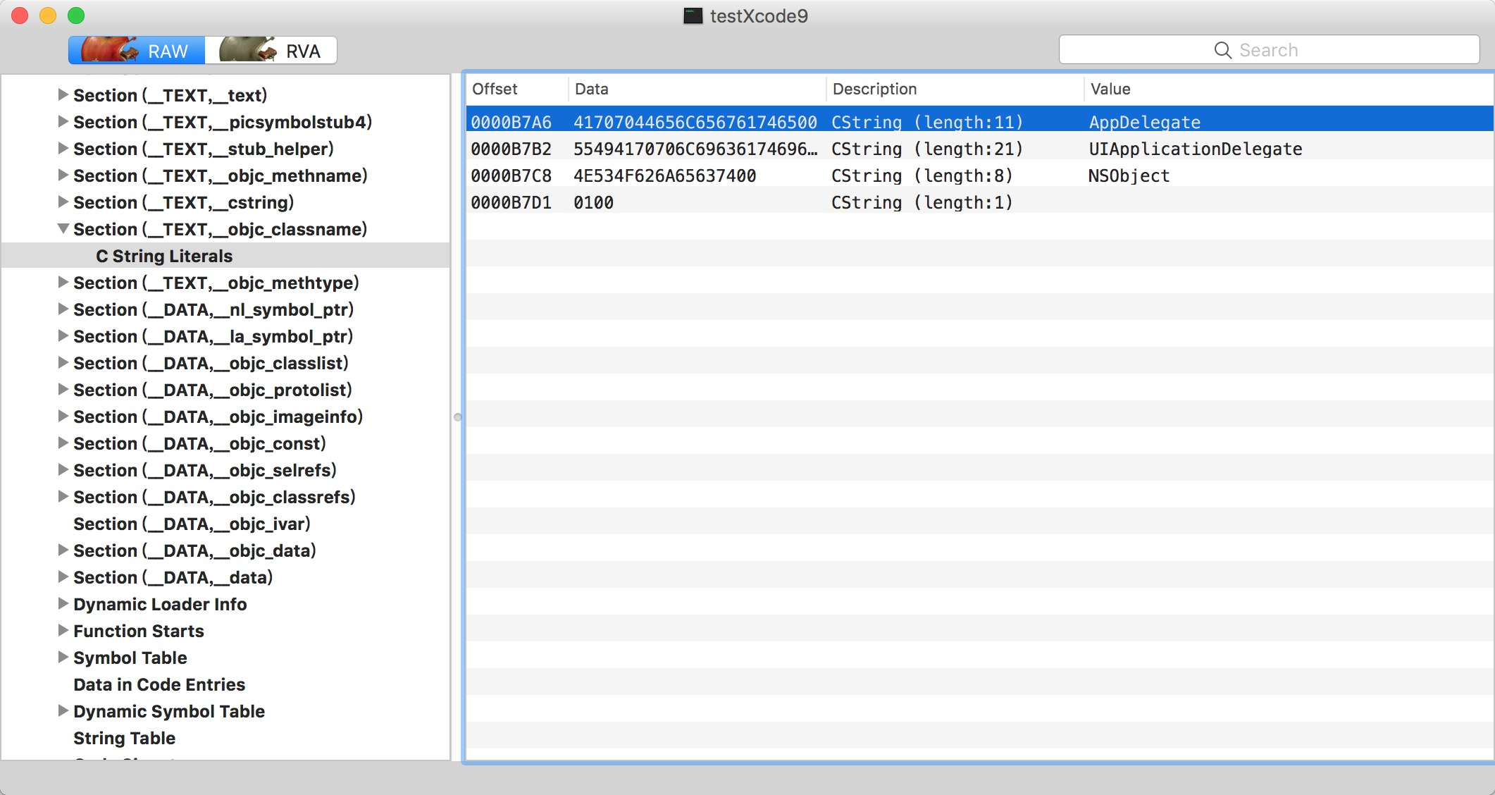Click the Description column header
The image size is (1495, 795).
click(955, 89)
